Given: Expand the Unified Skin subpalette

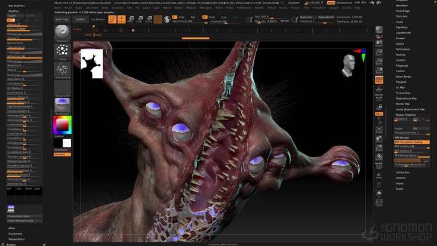Looking at the screenshot, I should click(x=402, y=173).
